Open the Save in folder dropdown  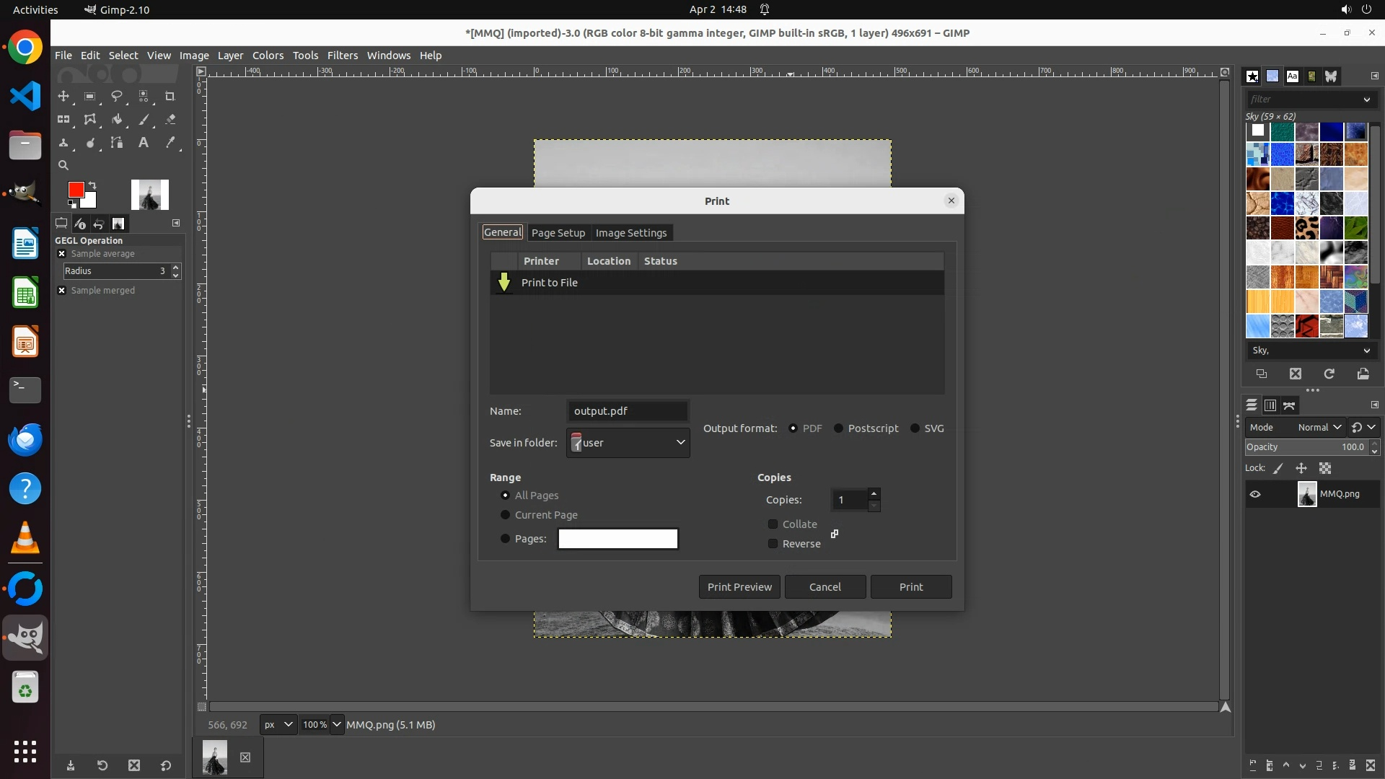click(x=628, y=443)
